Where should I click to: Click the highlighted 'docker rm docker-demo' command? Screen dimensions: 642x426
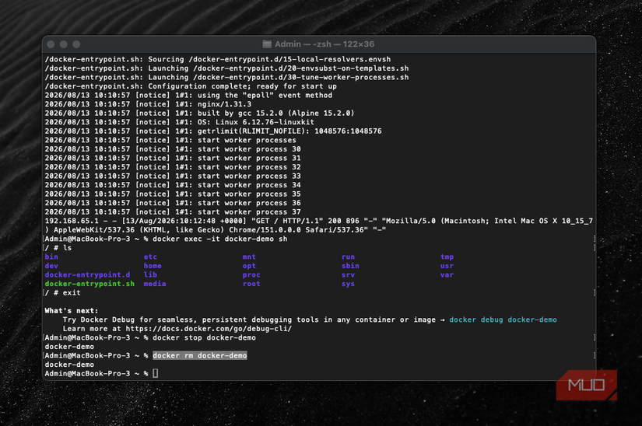point(200,356)
